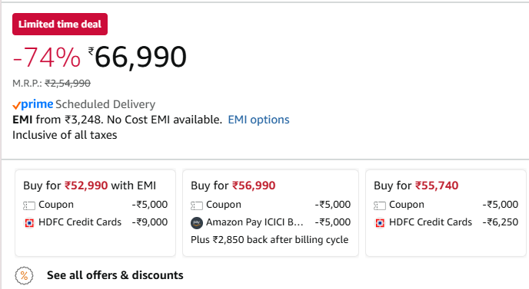Open the EMI options link

(258, 120)
